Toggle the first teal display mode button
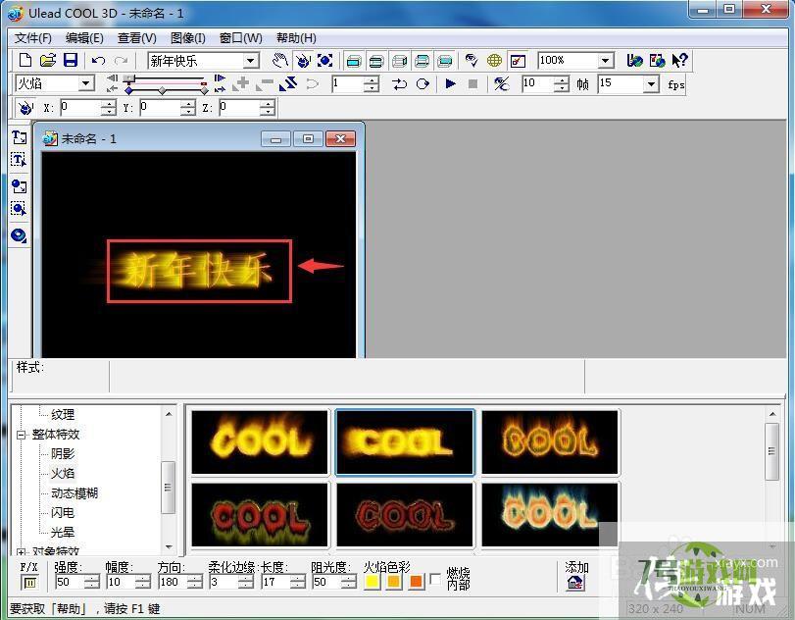Screen dimensions: 795x620 click(354, 61)
